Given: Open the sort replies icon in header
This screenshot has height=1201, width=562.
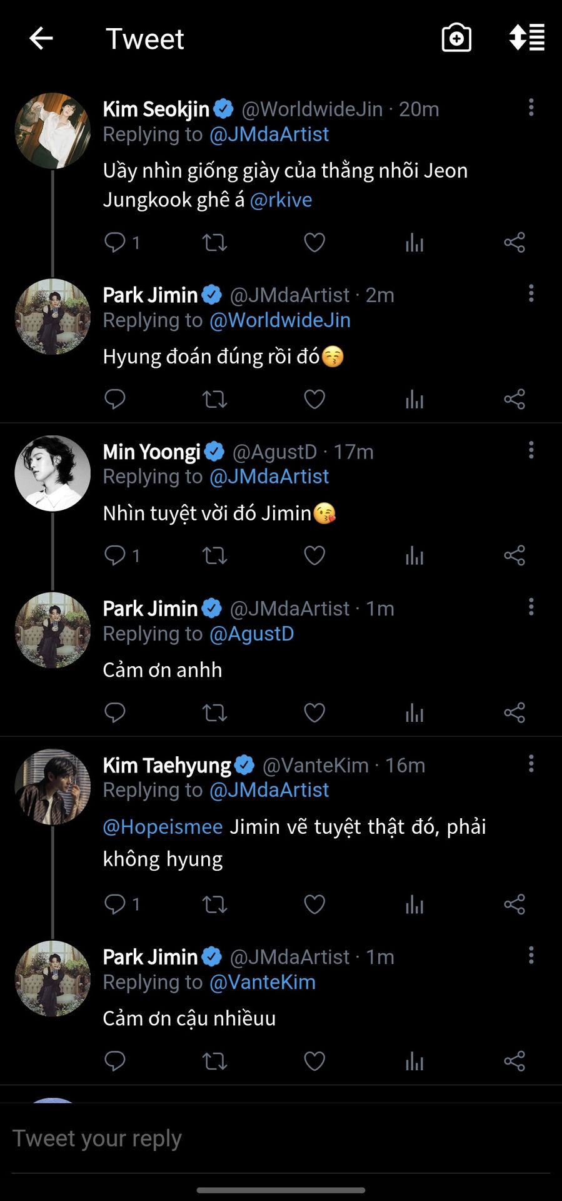Looking at the screenshot, I should [x=527, y=38].
